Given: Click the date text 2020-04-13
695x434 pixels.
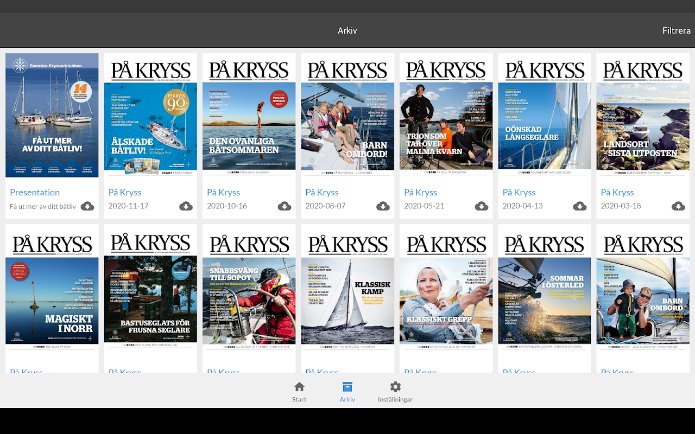Looking at the screenshot, I should click(523, 206).
